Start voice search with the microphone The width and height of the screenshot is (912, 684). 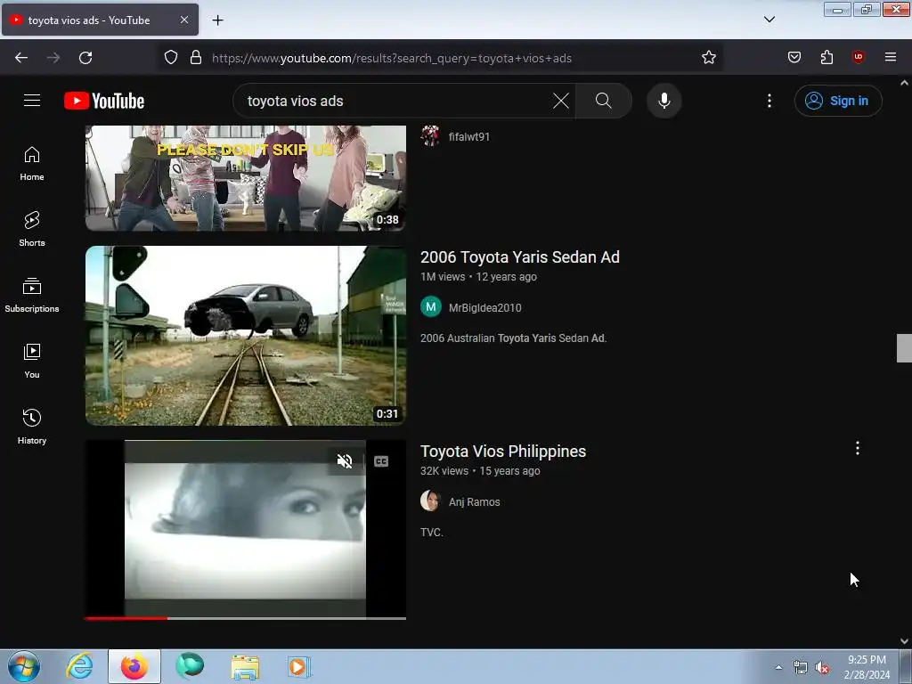[664, 101]
